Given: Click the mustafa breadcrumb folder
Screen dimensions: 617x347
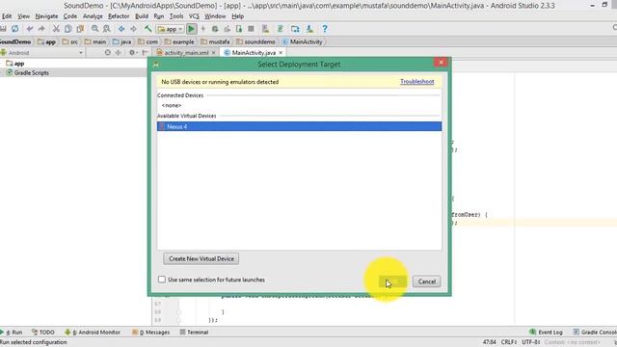Looking at the screenshot, I should click(215, 41).
